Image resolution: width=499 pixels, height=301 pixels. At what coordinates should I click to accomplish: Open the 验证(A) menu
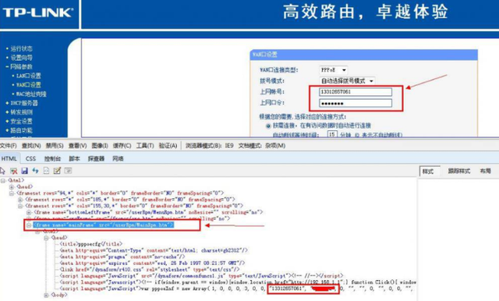[x=168, y=146]
